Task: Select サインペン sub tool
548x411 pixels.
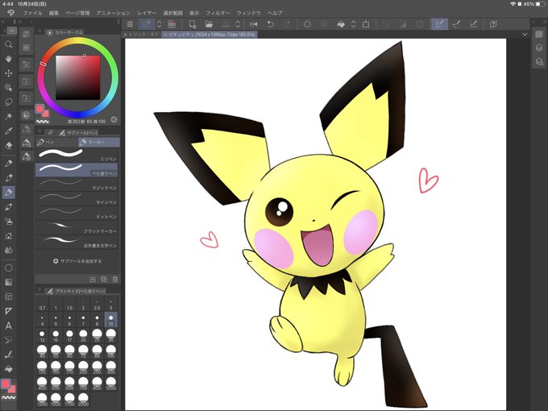Action: pyautogui.click(x=77, y=198)
